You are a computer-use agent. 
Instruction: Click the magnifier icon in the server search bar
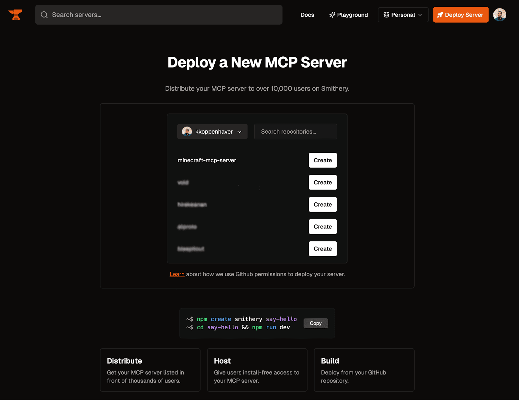[x=44, y=15]
